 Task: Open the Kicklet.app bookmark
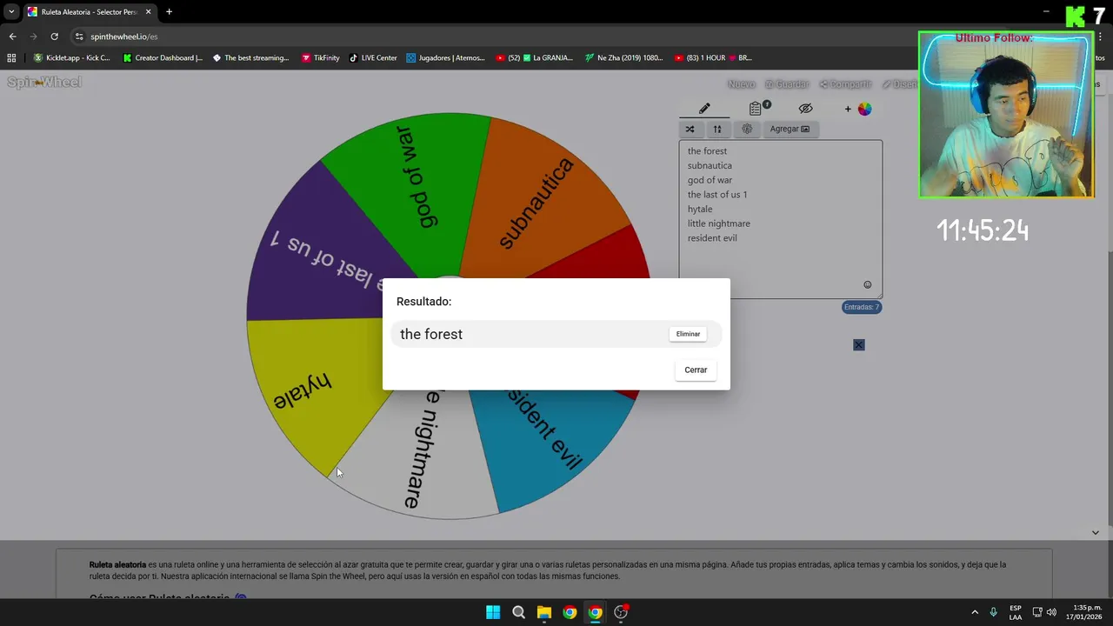(71, 58)
